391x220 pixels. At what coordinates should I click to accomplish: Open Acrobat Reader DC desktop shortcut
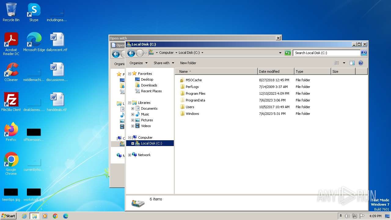tap(11, 44)
